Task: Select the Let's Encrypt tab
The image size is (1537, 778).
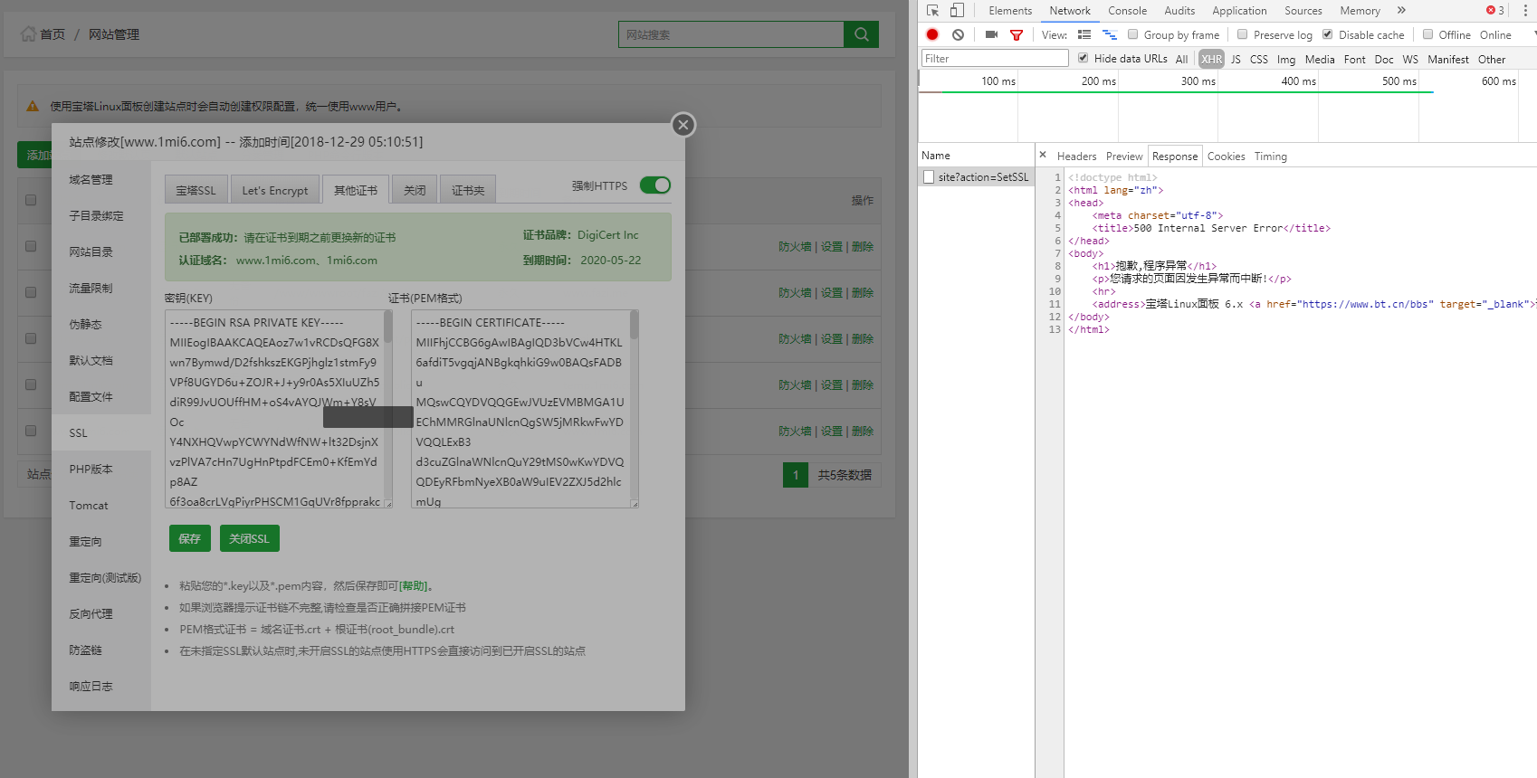Action: coord(275,190)
